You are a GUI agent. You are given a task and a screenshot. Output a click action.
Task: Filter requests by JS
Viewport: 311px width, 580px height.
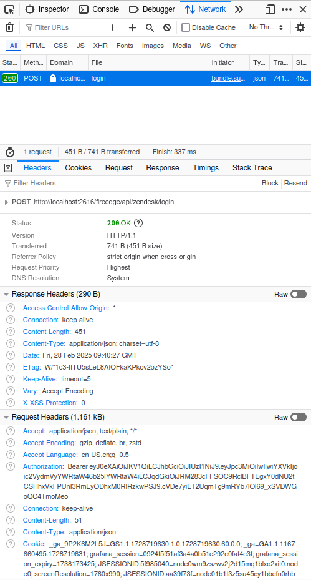(x=80, y=46)
